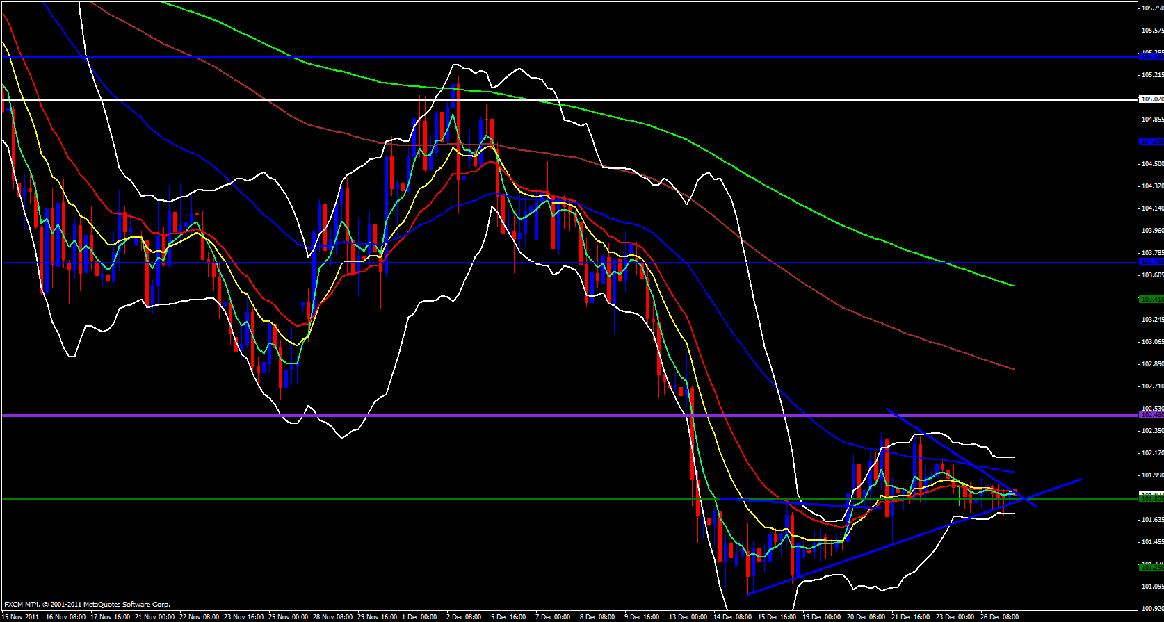Click the 15 Nov 2011 date label
Viewport: 1164px width, 622px height.
21,616
